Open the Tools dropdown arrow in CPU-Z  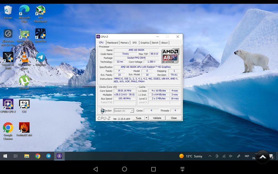[147, 118]
